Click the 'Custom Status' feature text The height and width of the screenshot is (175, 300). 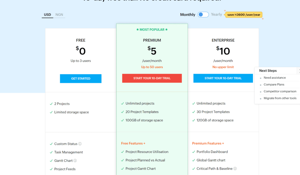point(66,144)
